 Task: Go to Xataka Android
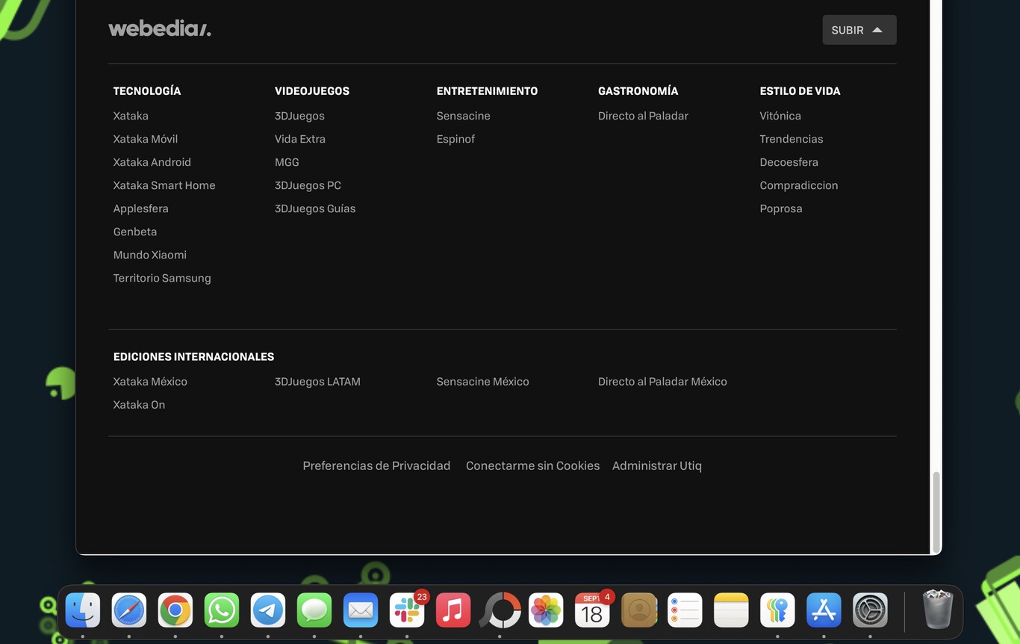(x=152, y=162)
